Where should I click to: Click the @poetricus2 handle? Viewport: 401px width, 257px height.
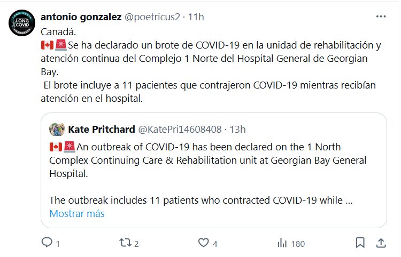[x=151, y=17]
